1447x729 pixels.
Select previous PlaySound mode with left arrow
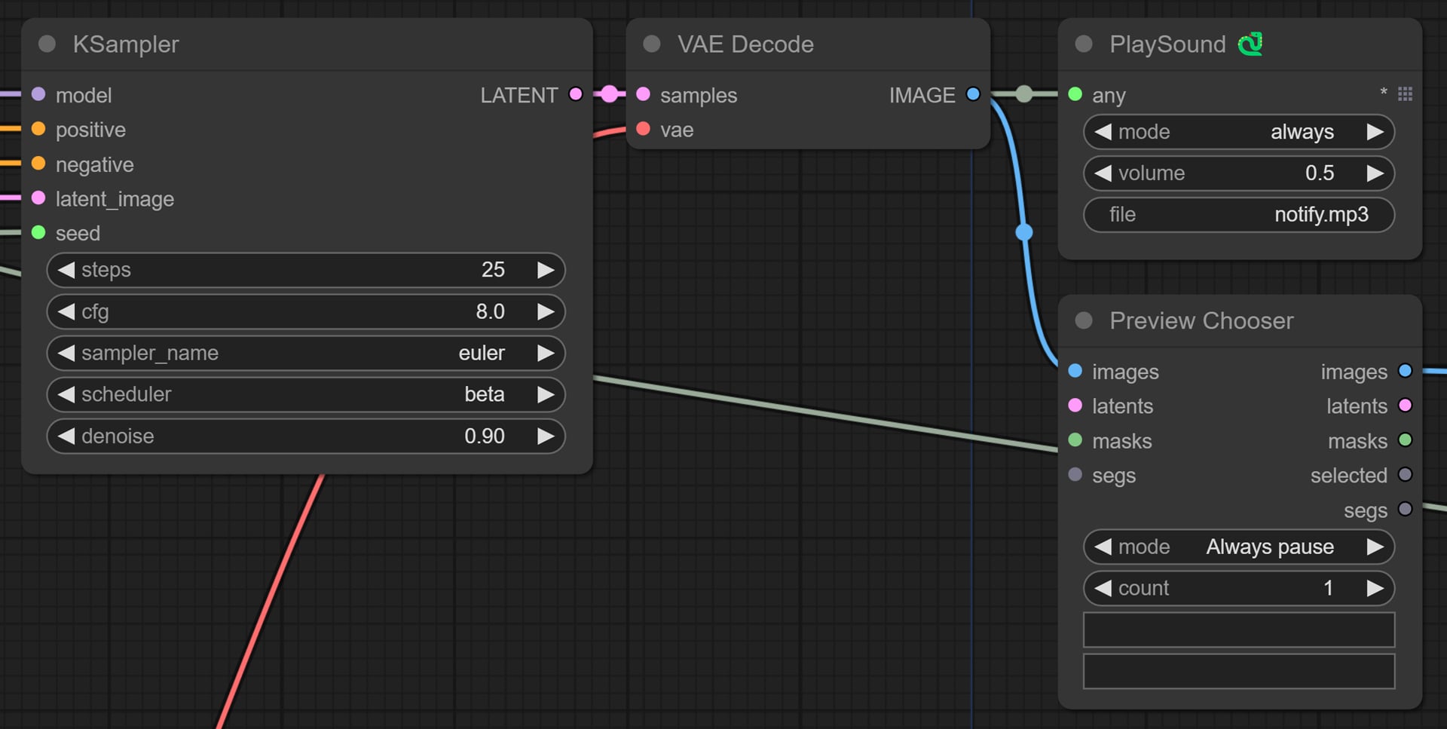tap(1103, 132)
